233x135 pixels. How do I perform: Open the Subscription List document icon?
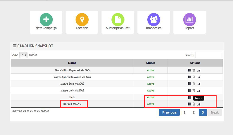(x=118, y=20)
